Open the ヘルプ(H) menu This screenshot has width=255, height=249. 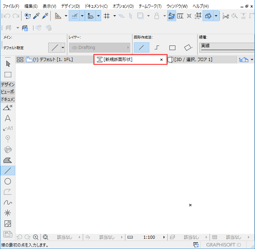(201, 6)
